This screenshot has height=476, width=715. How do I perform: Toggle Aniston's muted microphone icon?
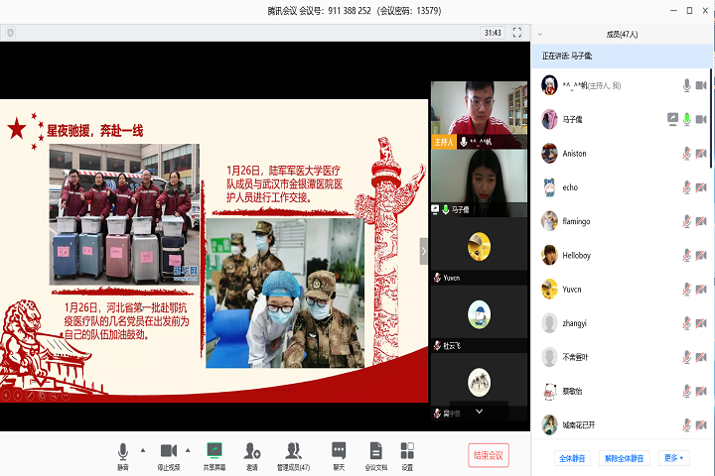pos(686,154)
